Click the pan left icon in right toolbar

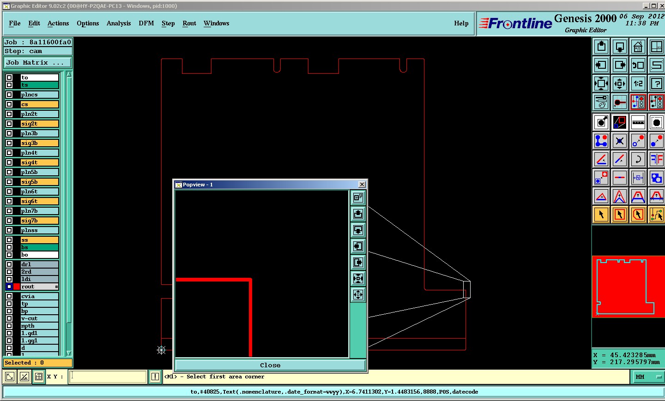coord(601,65)
